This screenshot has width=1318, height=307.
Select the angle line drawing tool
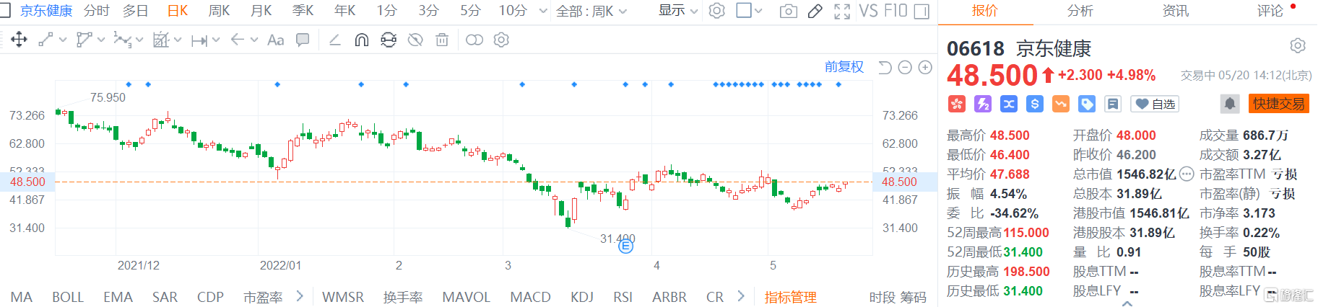(x=334, y=40)
